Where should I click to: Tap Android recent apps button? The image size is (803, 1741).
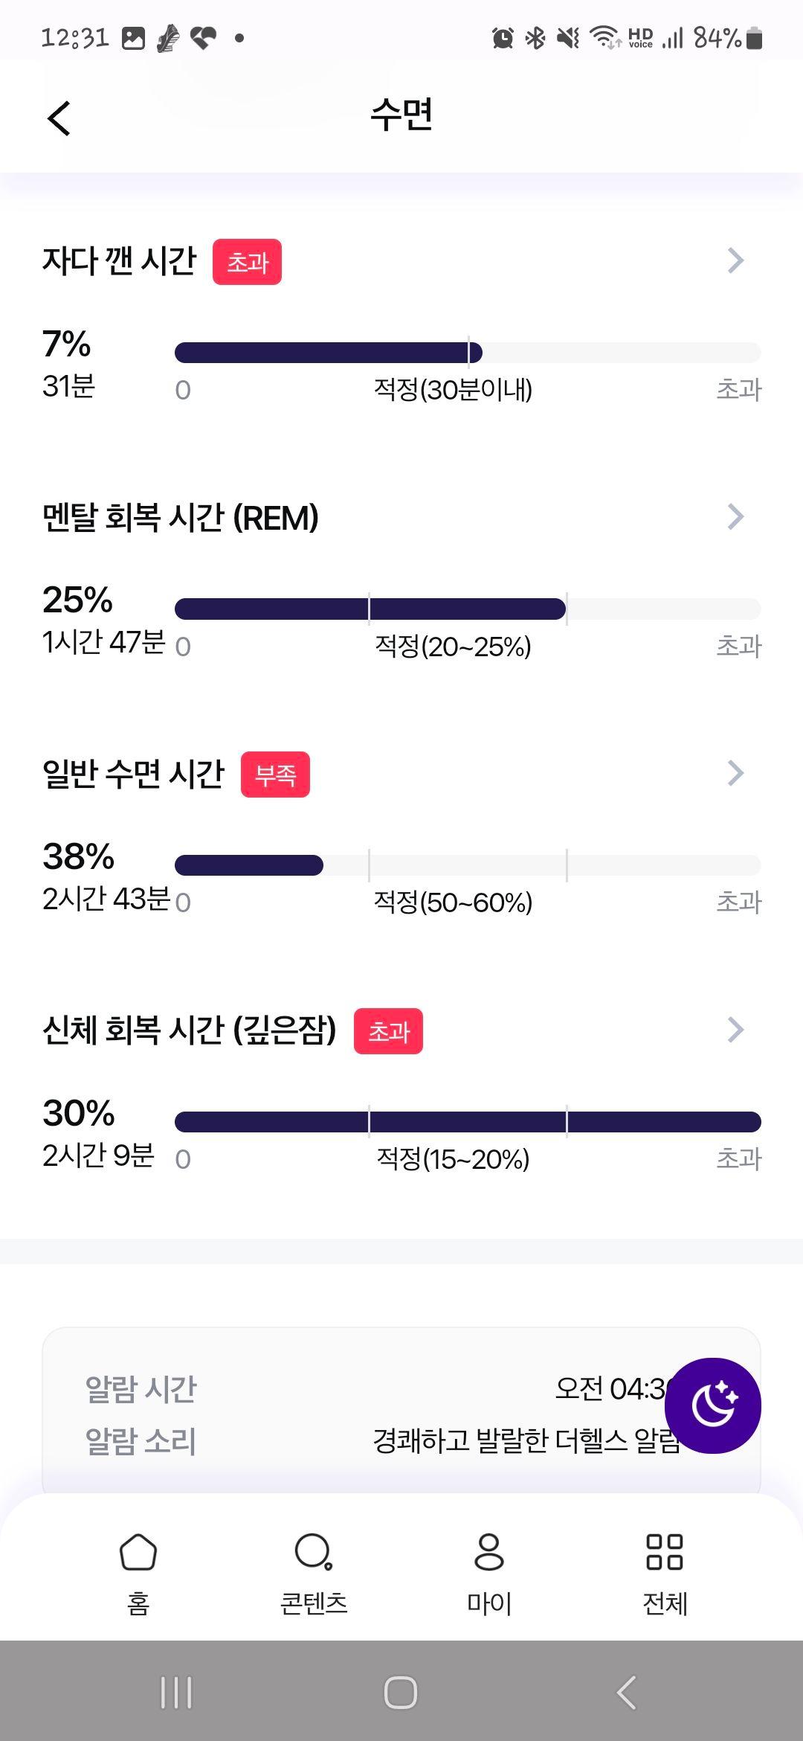(x=176, y=1693)
